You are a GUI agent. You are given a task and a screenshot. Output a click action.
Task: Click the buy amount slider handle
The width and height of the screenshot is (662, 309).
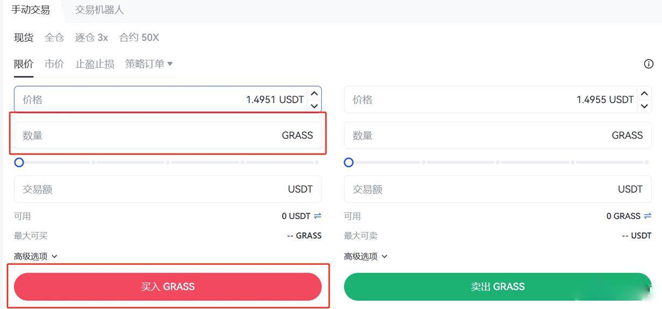point(19,162)
